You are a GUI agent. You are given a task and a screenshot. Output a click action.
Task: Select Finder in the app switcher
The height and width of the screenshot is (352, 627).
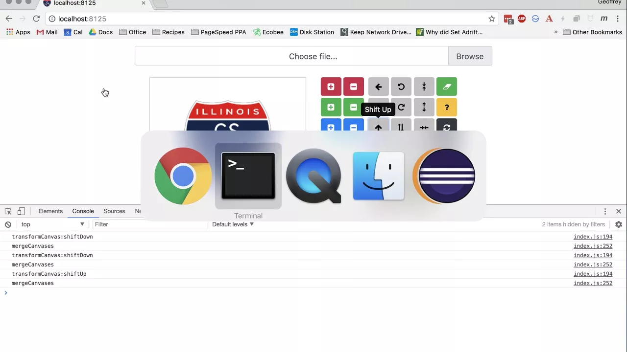[379, 176]
